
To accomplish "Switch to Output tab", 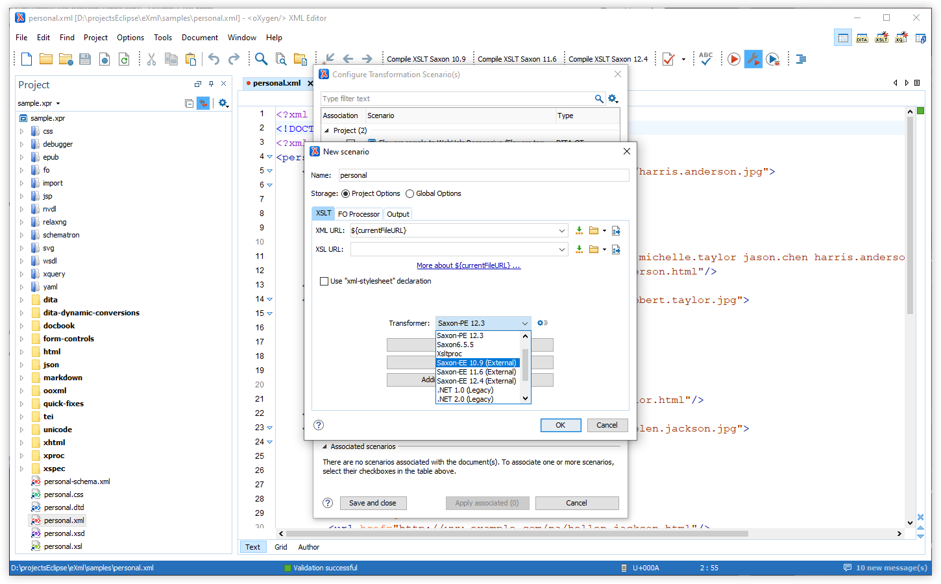I will coord(398,214).
